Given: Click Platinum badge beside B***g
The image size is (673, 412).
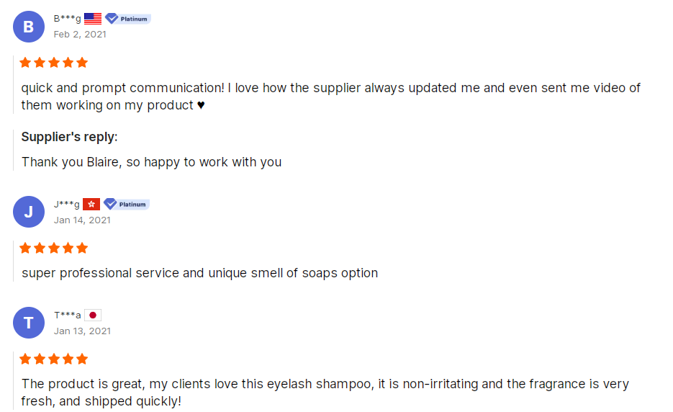Looking at the screenshot, I should click(x=127, y=19).
